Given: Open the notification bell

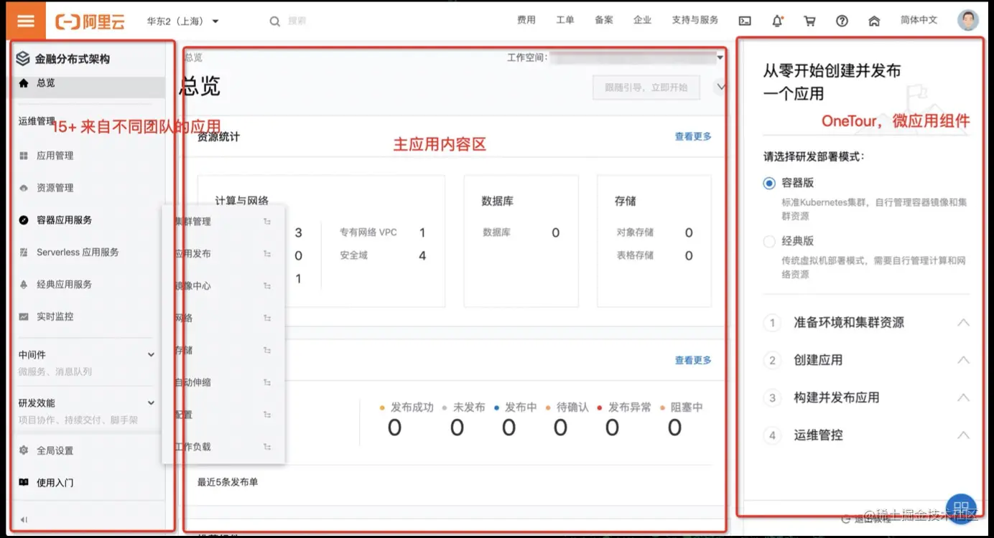Looking at the screenshot, I should click(x=777, y=21).
